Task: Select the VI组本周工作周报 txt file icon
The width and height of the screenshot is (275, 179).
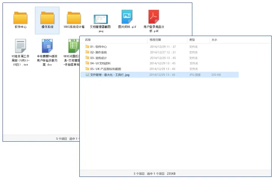Action: click(20, 46)
